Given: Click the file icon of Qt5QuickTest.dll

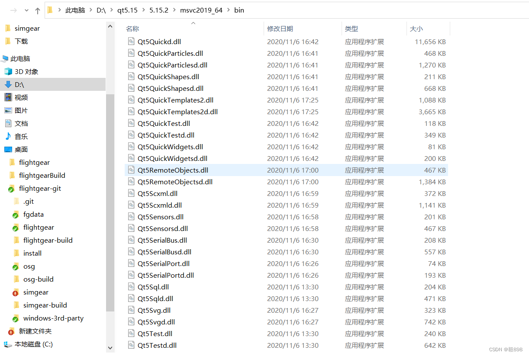Looking at the screenshot, I should pos(131,123).
